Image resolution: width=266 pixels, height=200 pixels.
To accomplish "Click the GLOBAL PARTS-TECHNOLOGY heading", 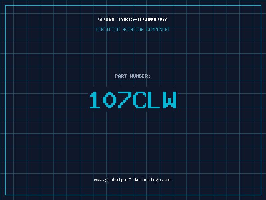I will point(133,19).
